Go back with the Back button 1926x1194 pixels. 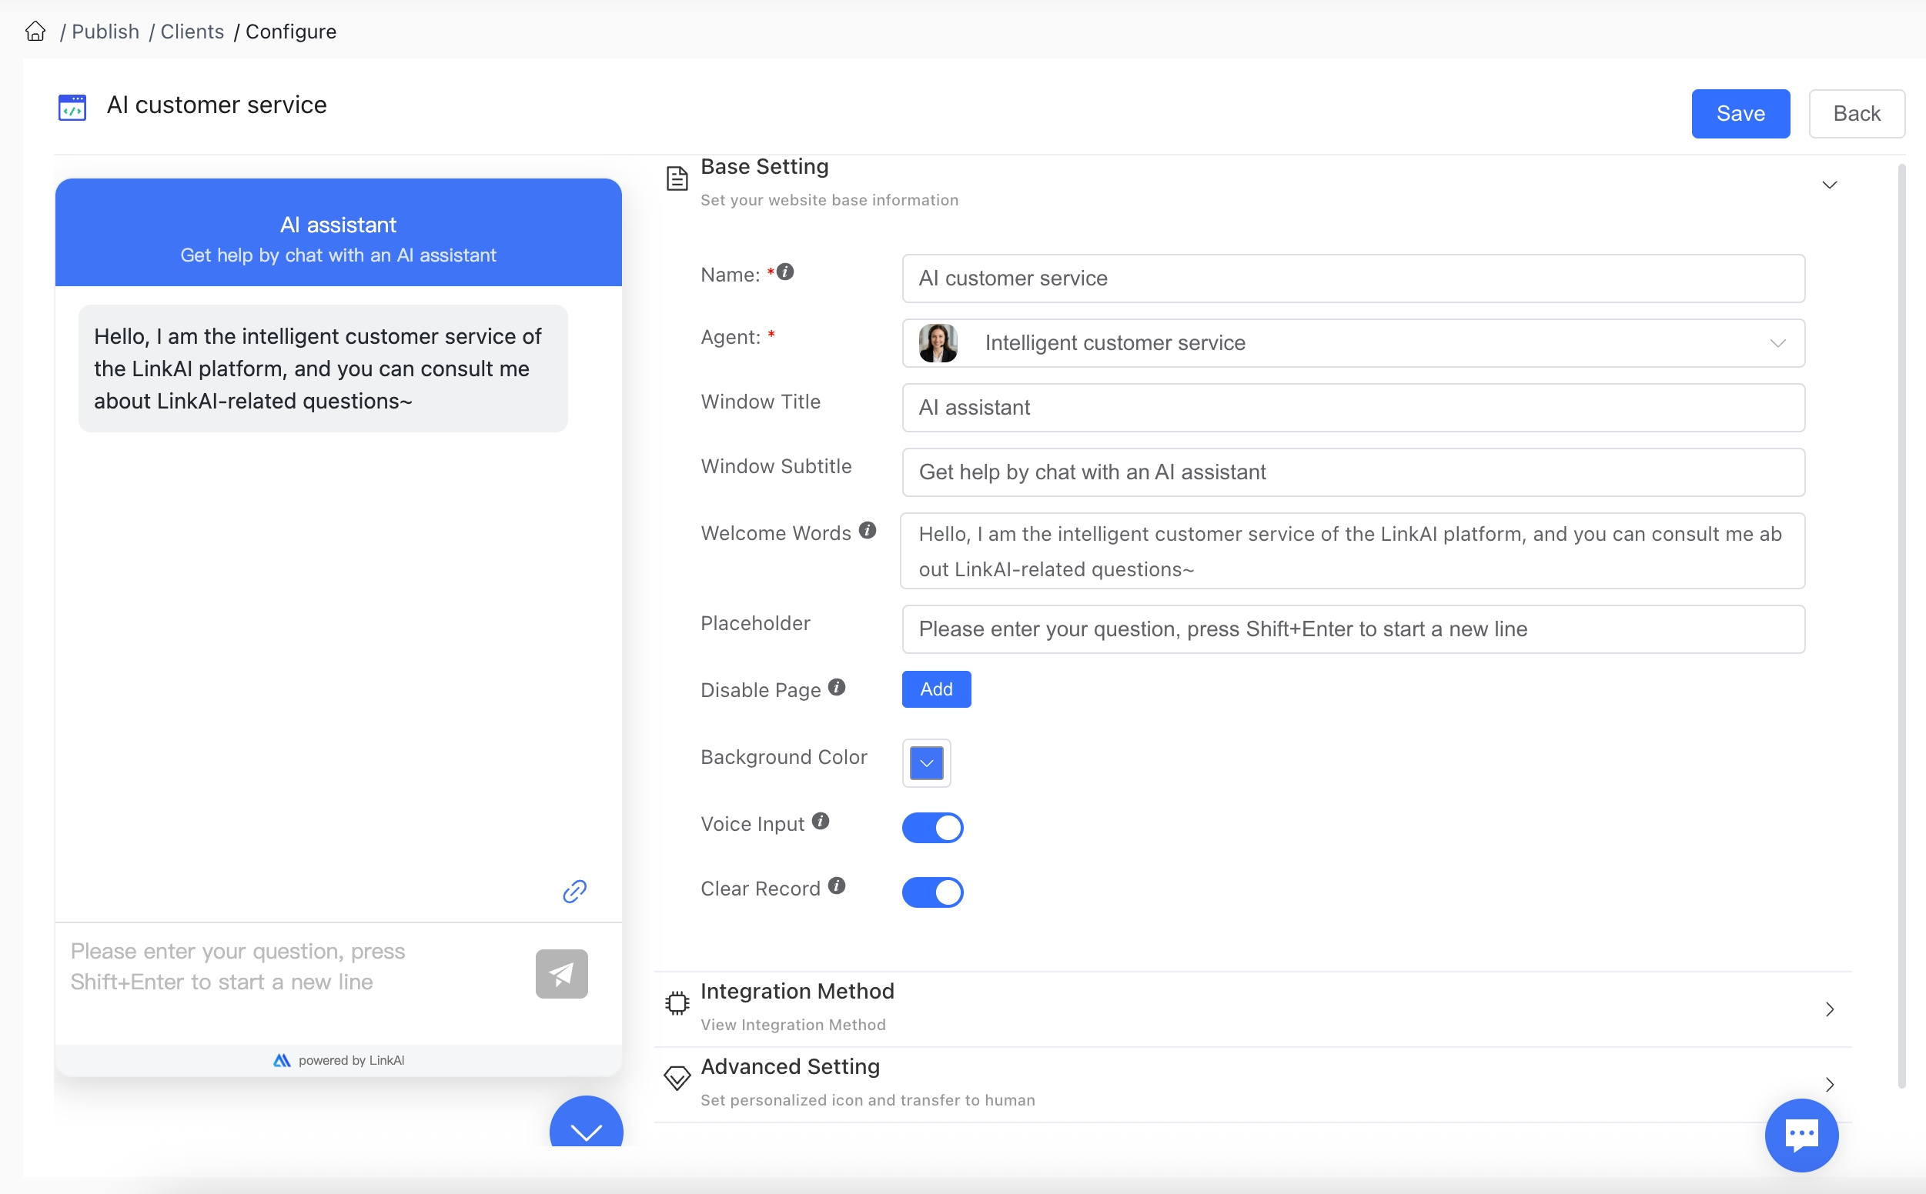pyautogui.click(x=1857, y=114)
